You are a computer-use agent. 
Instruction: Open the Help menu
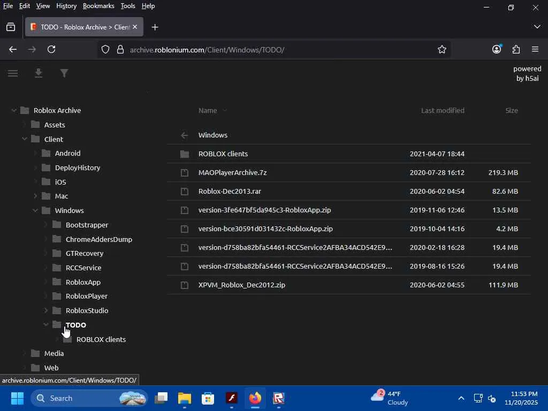tap(148, 6)
